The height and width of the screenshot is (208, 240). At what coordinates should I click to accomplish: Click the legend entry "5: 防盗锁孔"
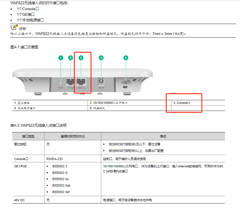tap(97, 108)
